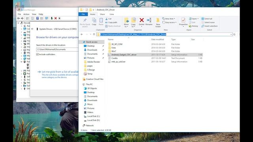Click Device Manager scan hardware icon
Viewport: 253px width, 142px height.
(x=47, y=19)
